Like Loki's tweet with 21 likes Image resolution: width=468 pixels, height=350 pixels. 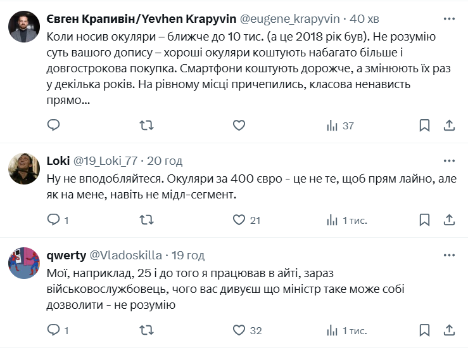coord(239,220)
